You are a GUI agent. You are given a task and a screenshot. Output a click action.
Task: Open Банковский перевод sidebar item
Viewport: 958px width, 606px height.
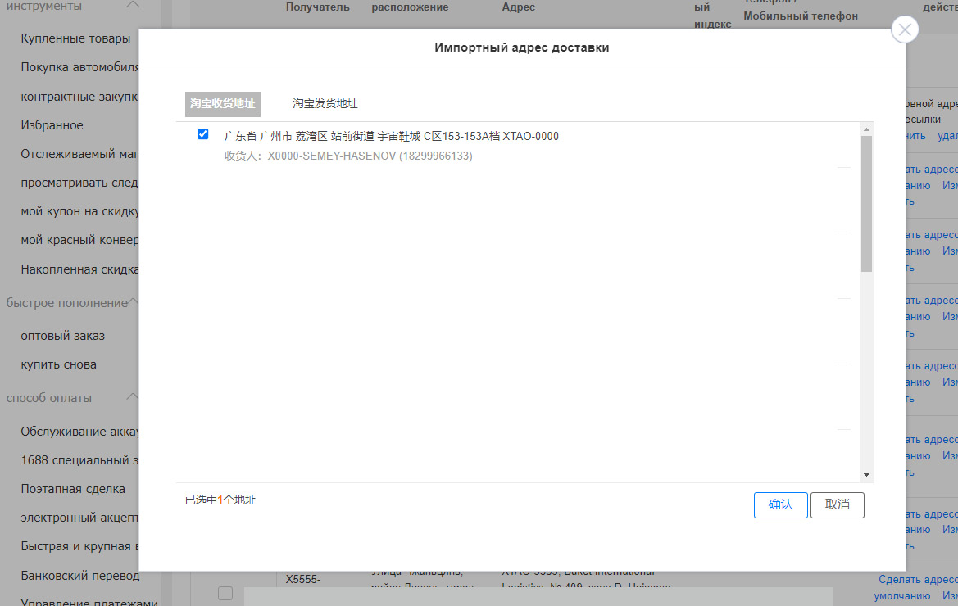80,576
